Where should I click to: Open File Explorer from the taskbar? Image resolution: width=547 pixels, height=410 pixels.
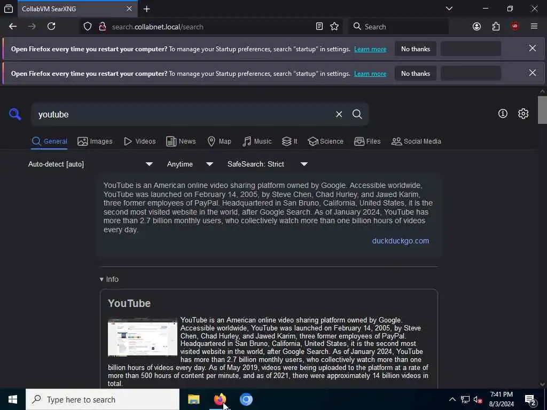193,399
